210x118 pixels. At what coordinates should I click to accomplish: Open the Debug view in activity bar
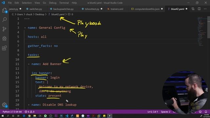(4, 39)
